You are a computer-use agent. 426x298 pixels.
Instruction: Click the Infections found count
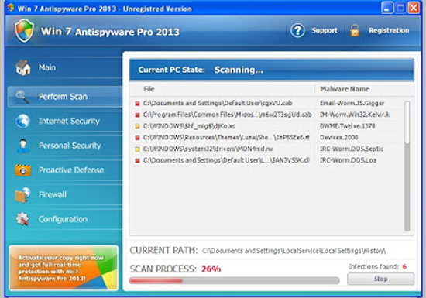click(x=404, y=266)
